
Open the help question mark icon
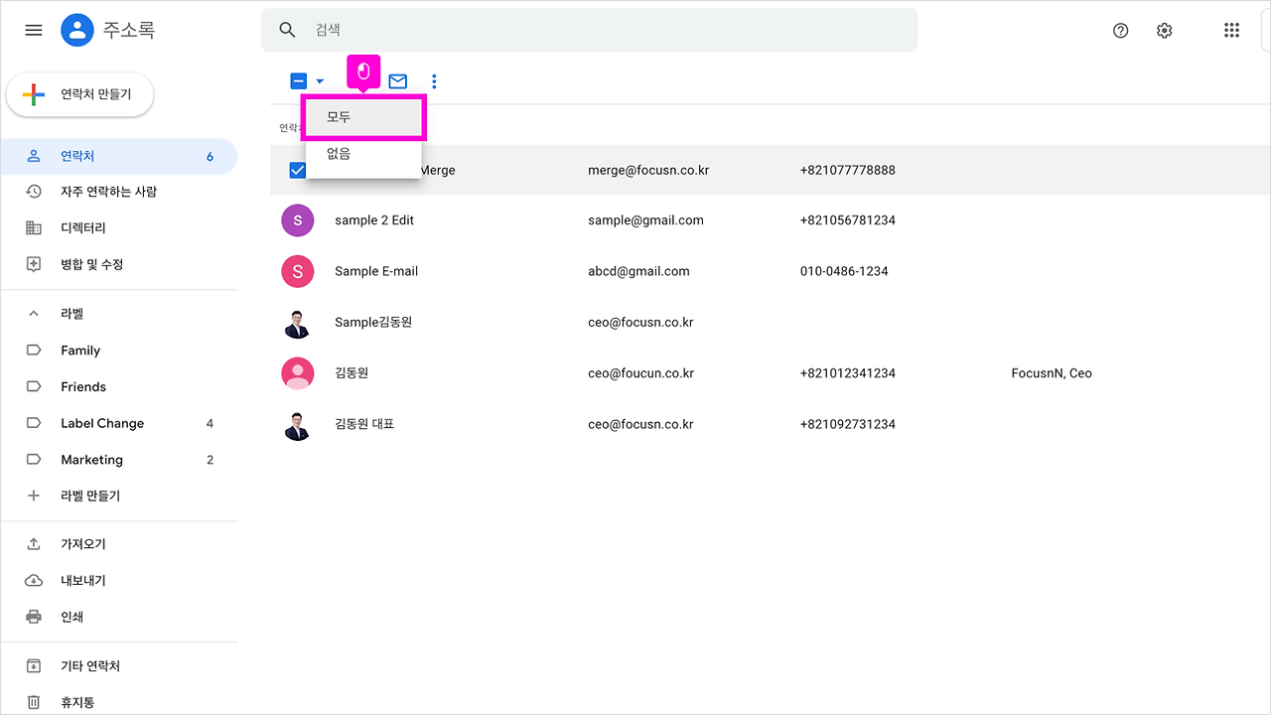point(1121,31)
